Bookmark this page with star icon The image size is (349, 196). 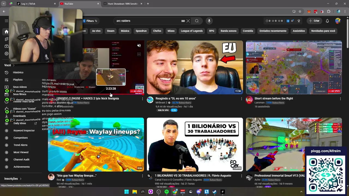coord(300,11)
